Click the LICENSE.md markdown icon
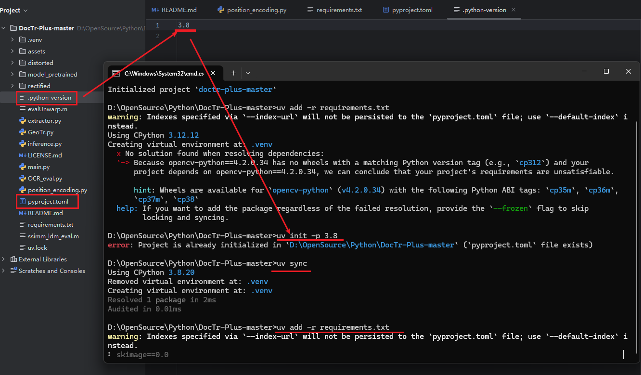This screenshot has width=641, height=375. [23, 155]
